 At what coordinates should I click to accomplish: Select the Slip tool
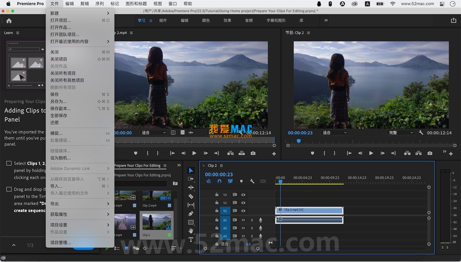[191, 205]
